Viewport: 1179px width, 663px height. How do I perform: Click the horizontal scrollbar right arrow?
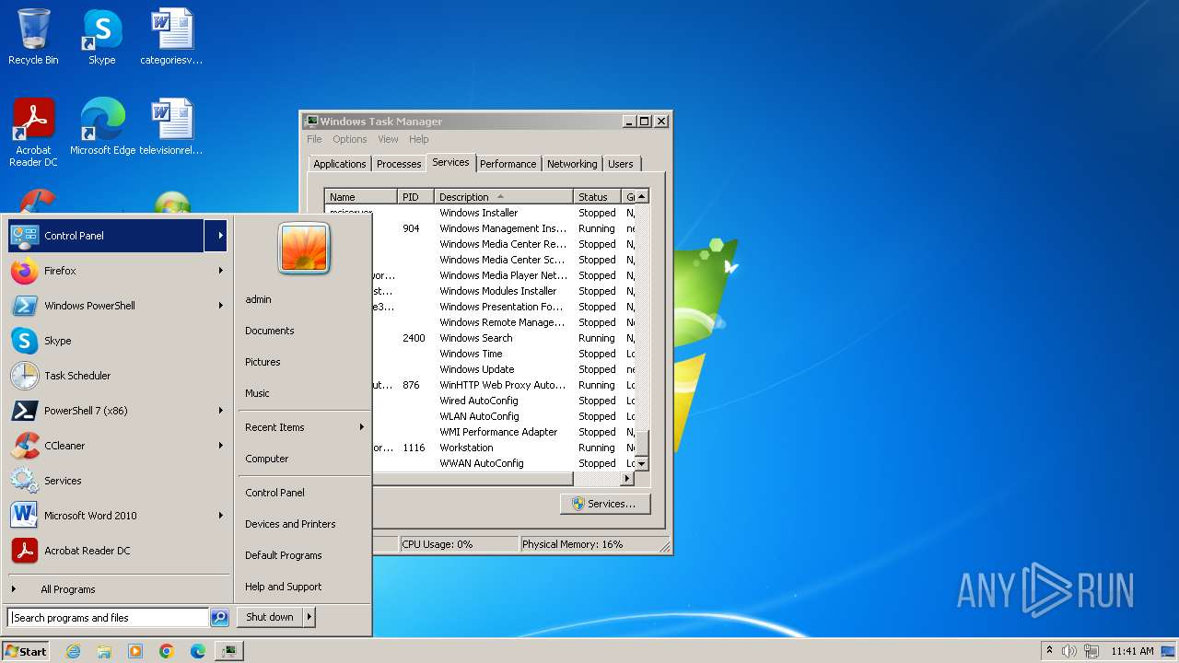[628, 479]
